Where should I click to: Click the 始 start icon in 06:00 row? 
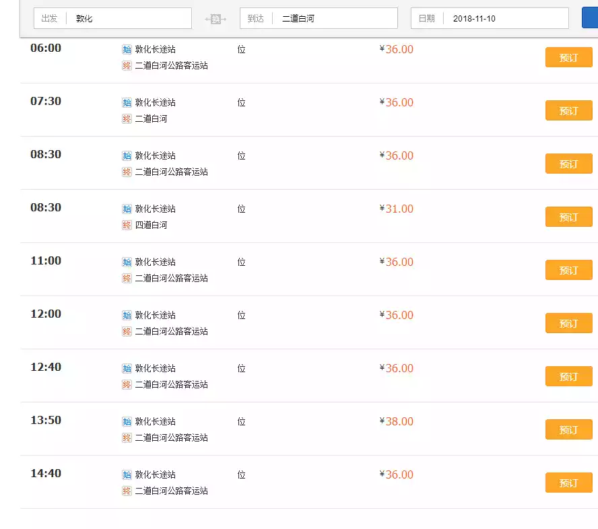pos(127,49)
